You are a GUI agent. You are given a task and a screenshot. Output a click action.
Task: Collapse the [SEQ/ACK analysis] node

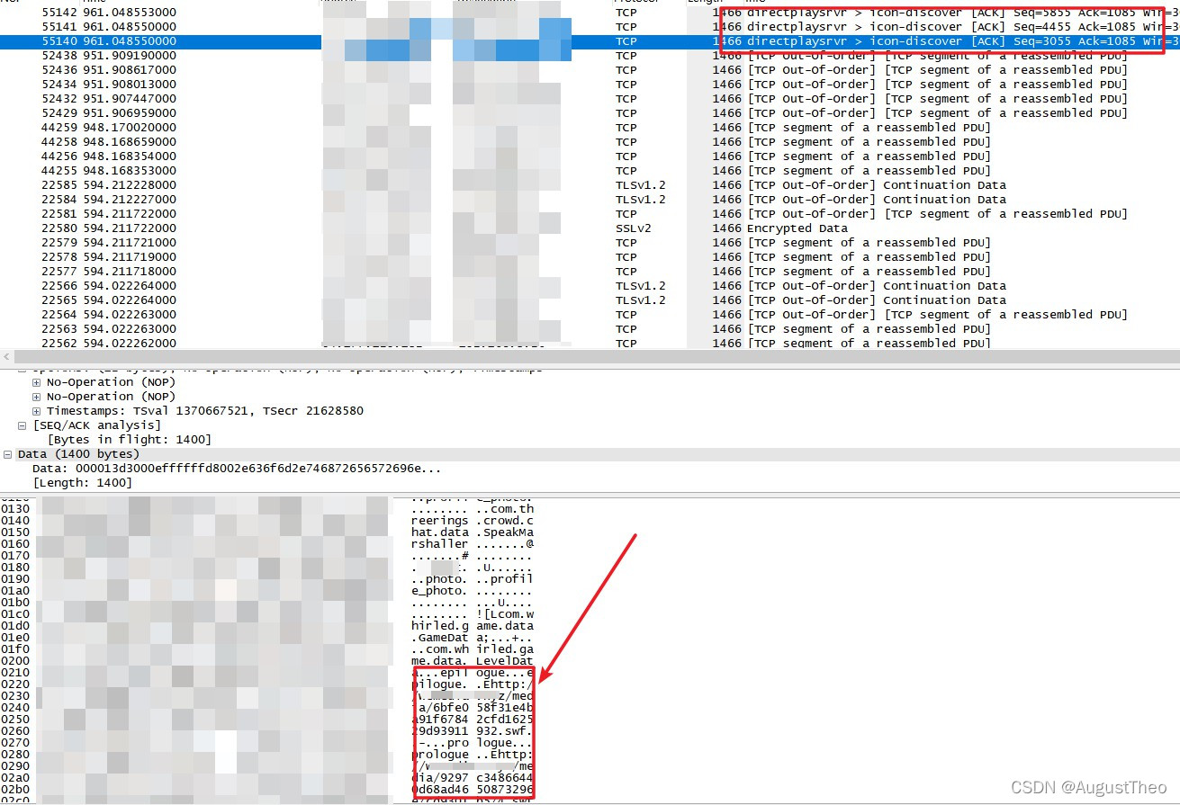[23, 425]
